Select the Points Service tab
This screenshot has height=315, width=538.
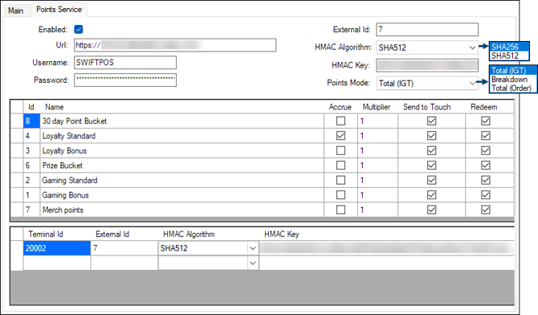tap(59, 10)
